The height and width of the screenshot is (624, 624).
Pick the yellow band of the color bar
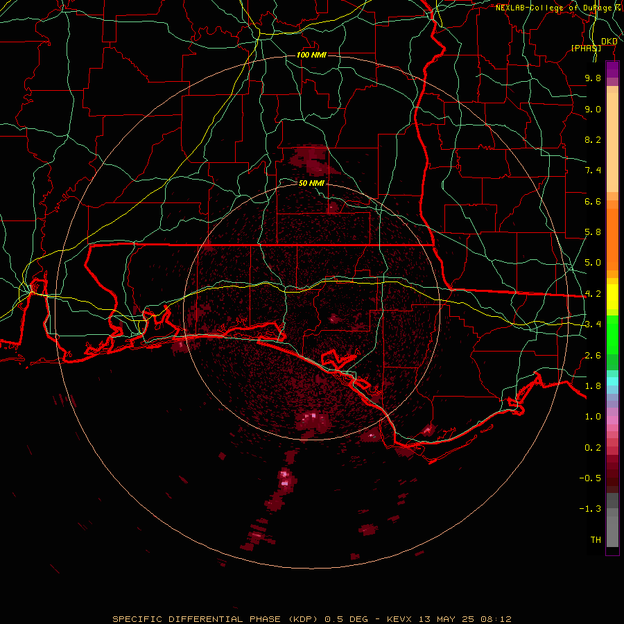coord(612,297)
